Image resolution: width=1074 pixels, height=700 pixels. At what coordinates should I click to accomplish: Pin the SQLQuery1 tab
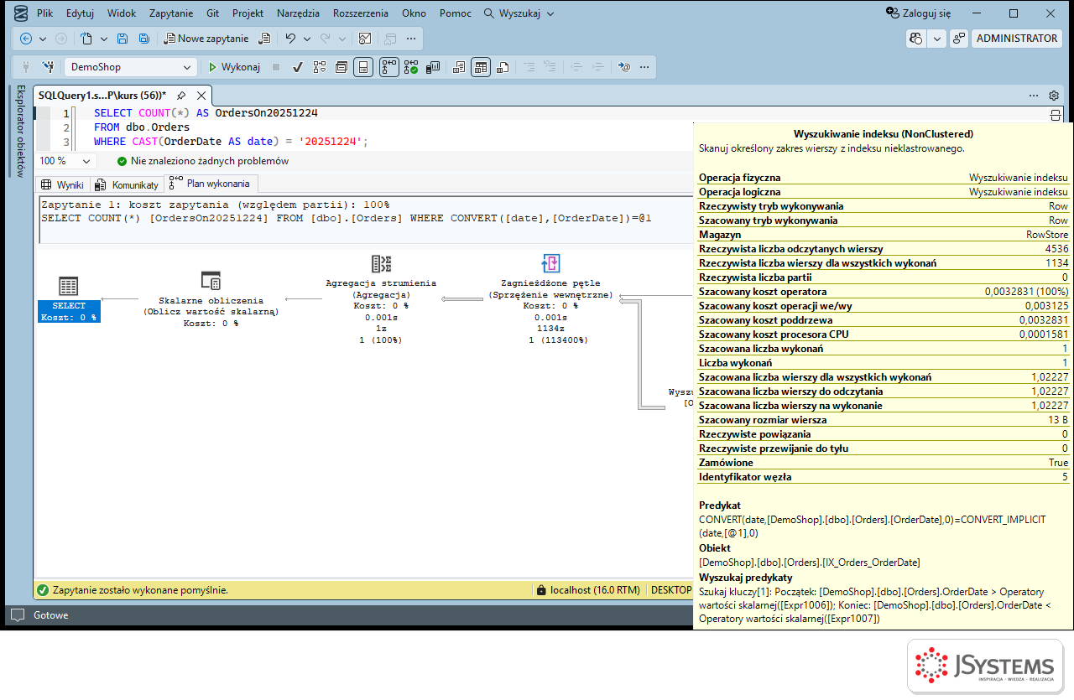click(x=181, y=96)
